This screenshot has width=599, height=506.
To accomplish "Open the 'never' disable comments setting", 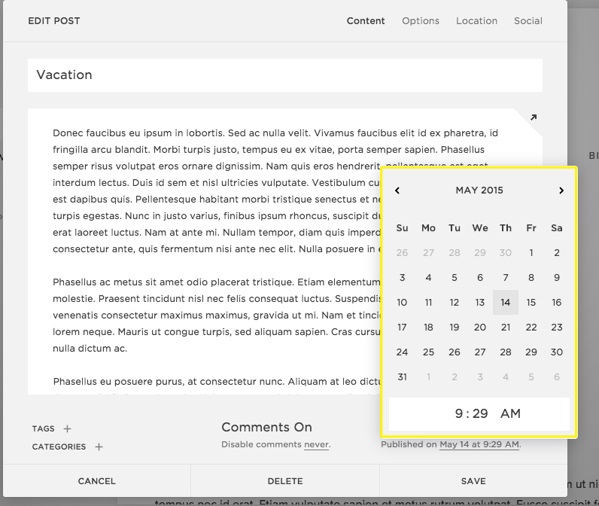I will tap(316, 445).
